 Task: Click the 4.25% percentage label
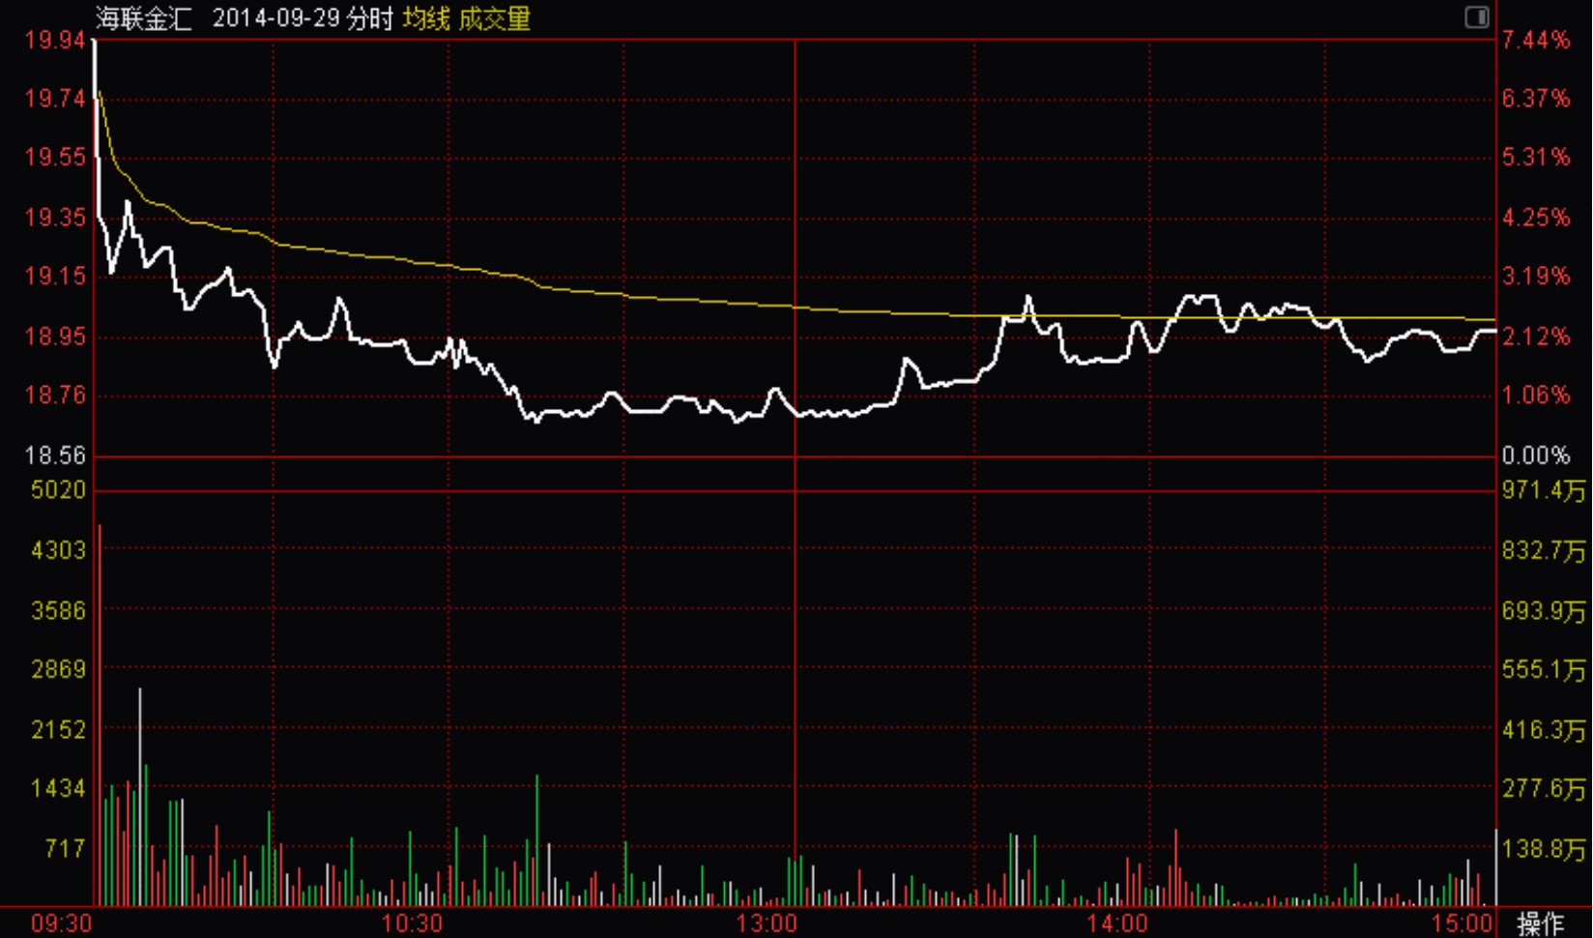[1536, 218]
